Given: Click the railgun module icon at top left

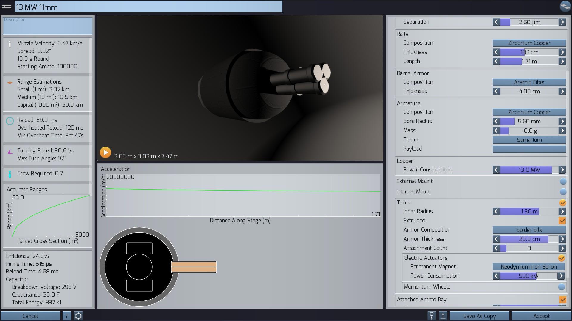Looking at the screenshot, I should 7,7.
